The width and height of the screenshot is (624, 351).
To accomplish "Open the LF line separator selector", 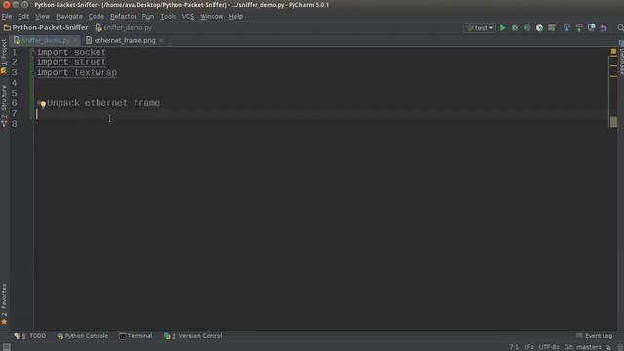I will click(528, 347).
